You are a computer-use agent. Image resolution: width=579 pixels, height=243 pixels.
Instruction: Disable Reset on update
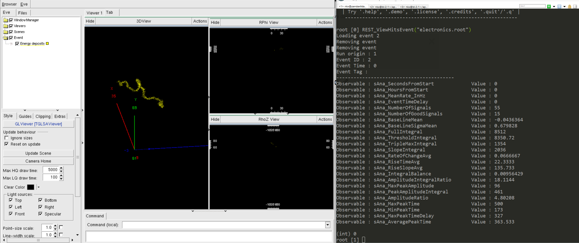tap(7, 144)
